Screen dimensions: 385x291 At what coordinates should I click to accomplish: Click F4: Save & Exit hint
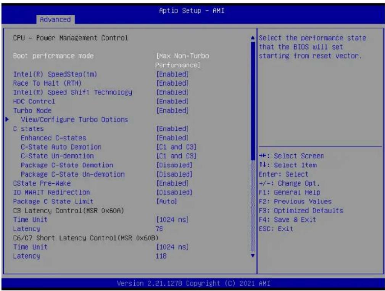pyautogui.click(x=288, y=219)
